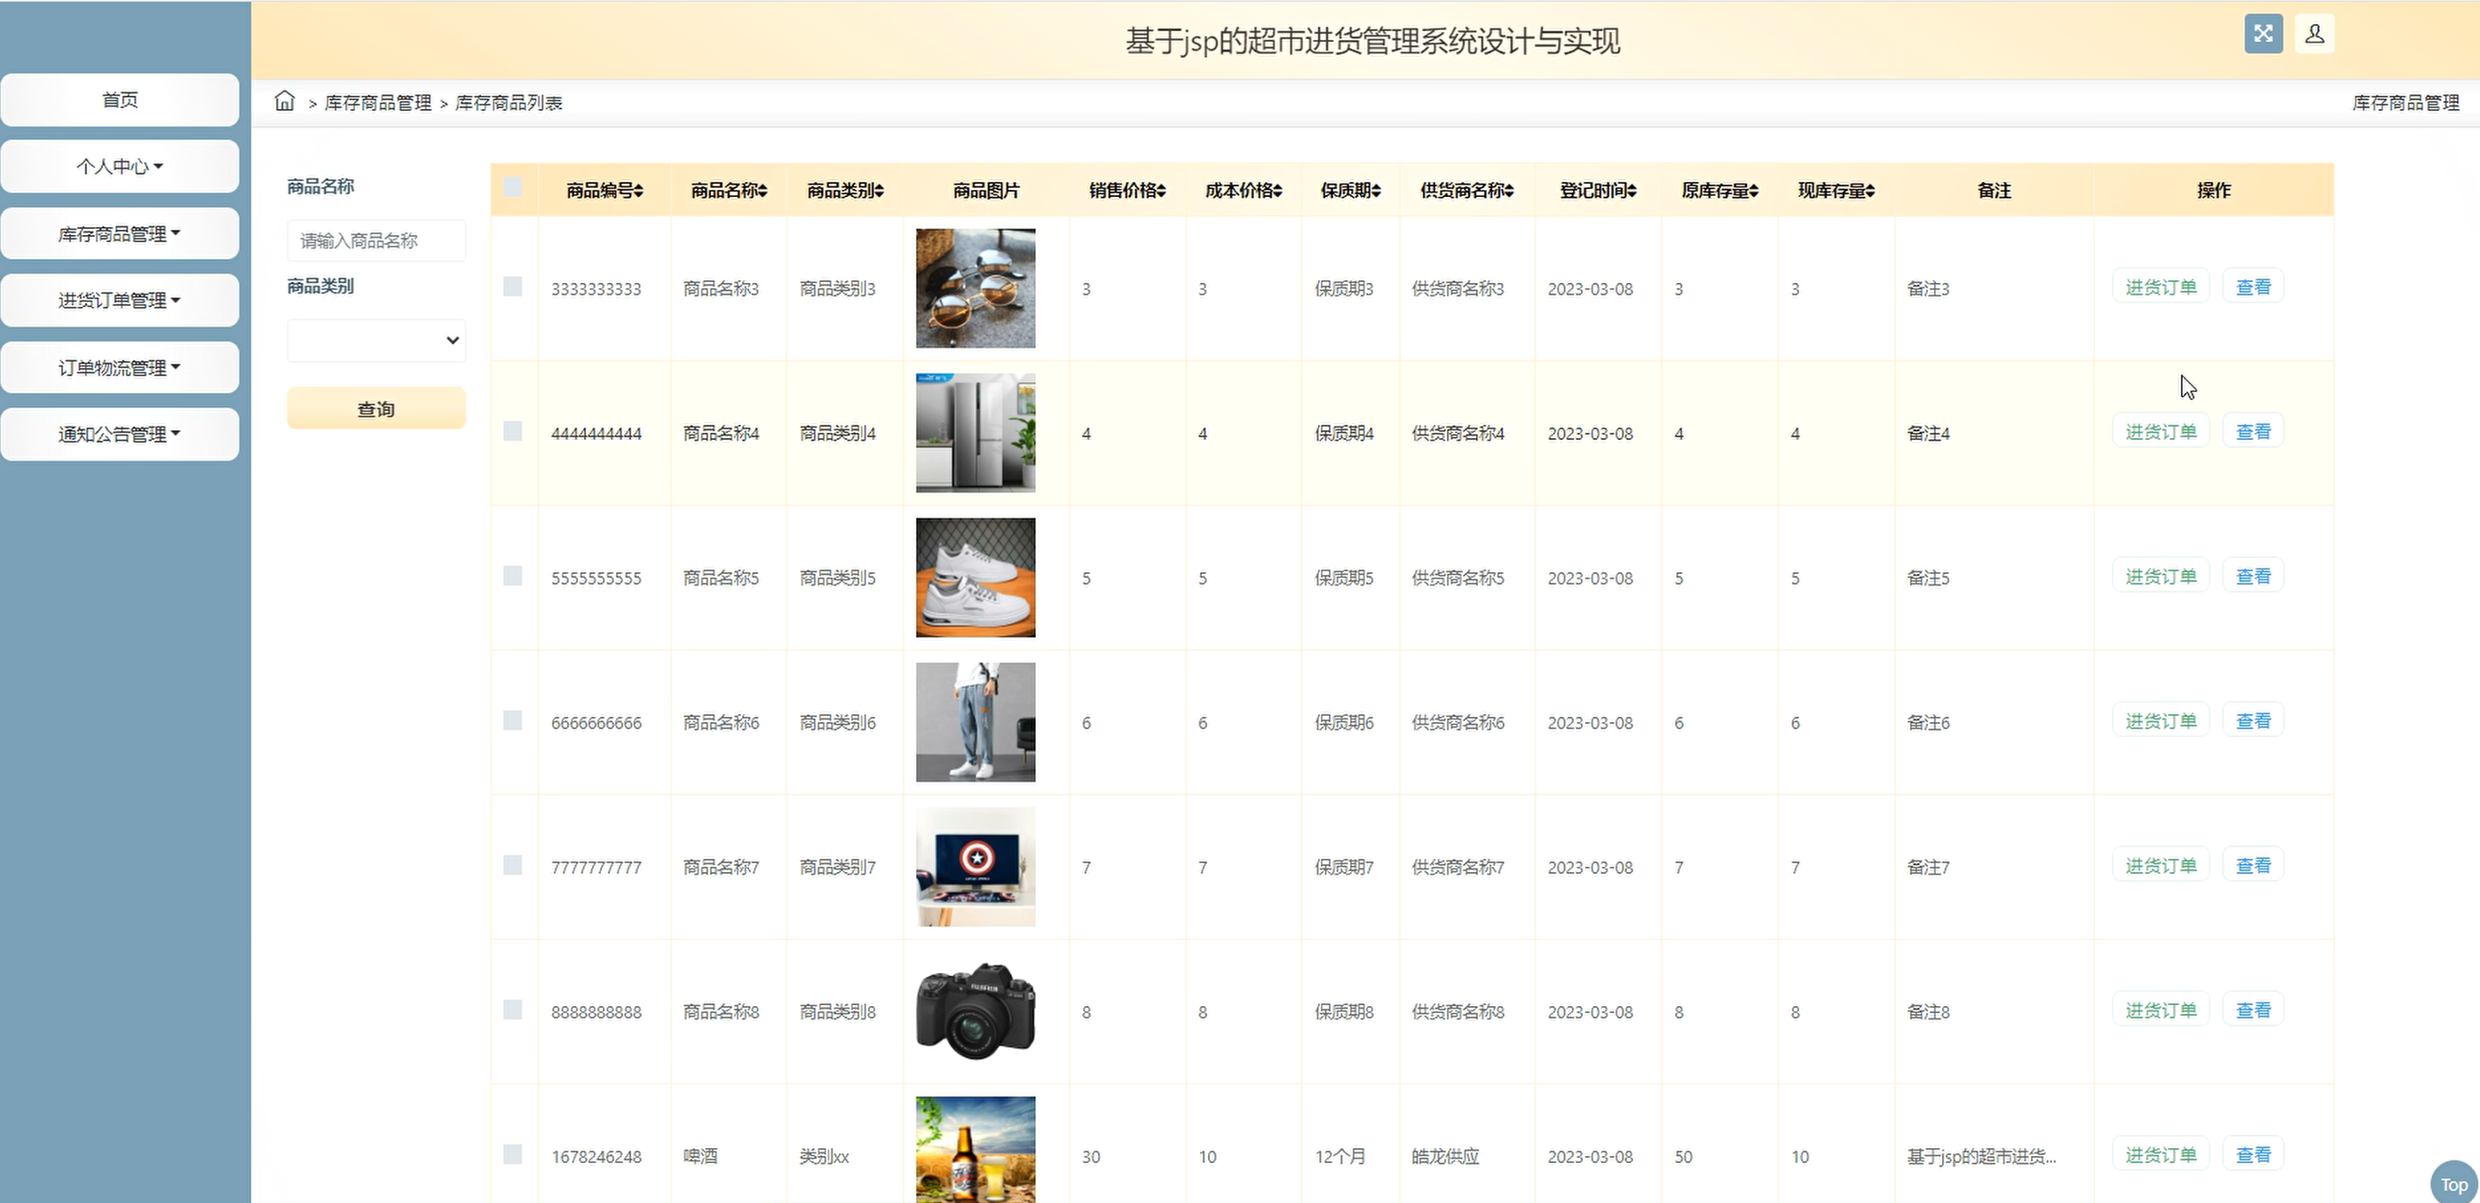Screen dimensions: 2480x1203
Task: Tick the select-all checkbox in table header
Action: point(512,188)
